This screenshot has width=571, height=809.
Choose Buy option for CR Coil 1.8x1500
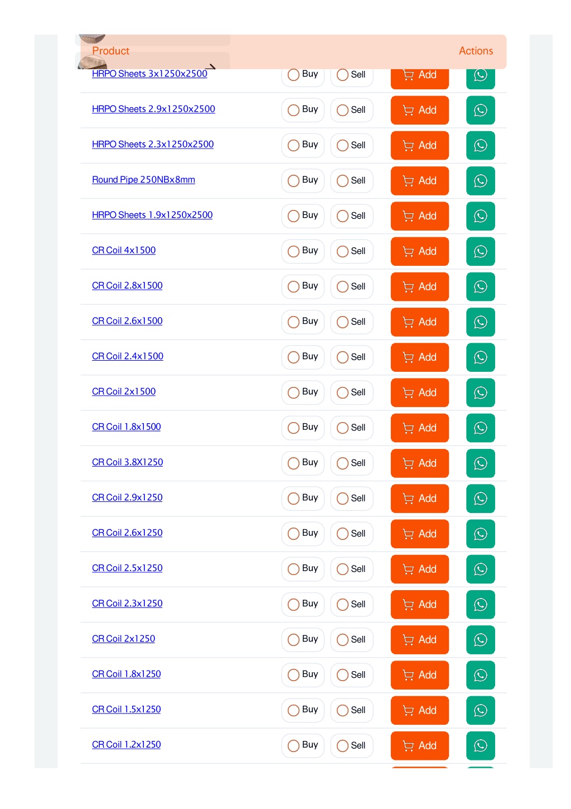tap(303, 428)
